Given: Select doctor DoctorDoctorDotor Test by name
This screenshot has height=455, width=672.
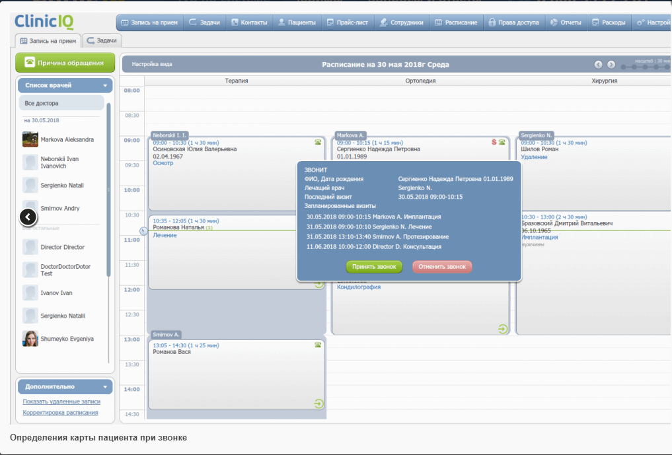Looking at the screenshot, I should click(x=65, y=270).
